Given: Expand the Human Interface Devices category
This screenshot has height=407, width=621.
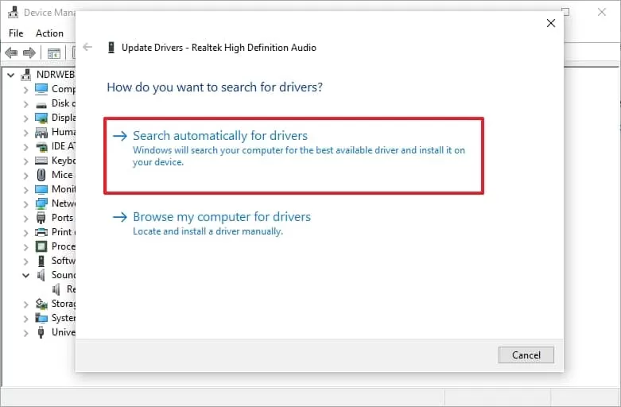Looking at the screenshot, I should click(x=26, y=132).
